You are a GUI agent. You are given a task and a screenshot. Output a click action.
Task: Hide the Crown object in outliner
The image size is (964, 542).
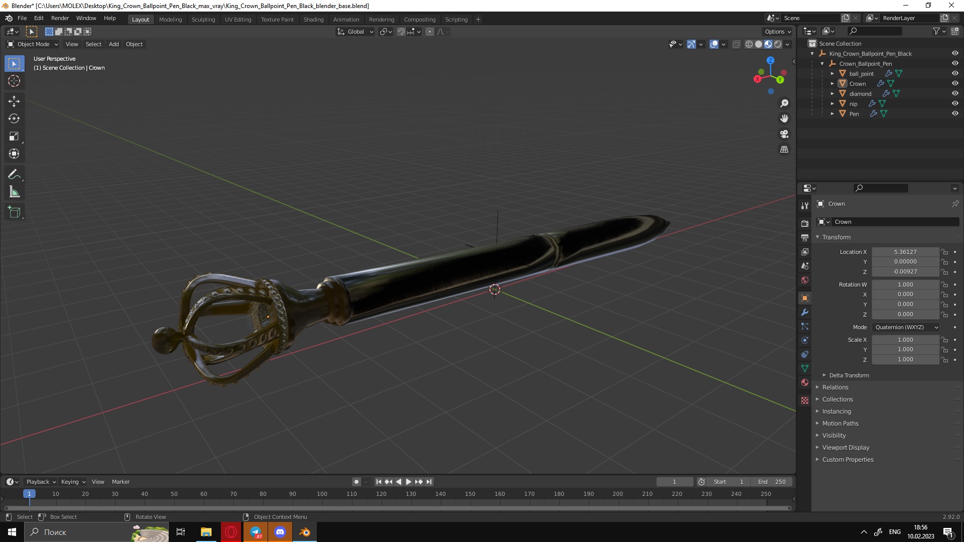click(955, 83)
